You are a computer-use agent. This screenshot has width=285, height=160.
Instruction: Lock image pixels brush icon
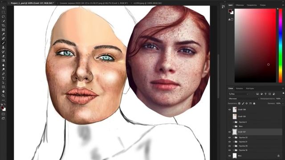point(243,104)
